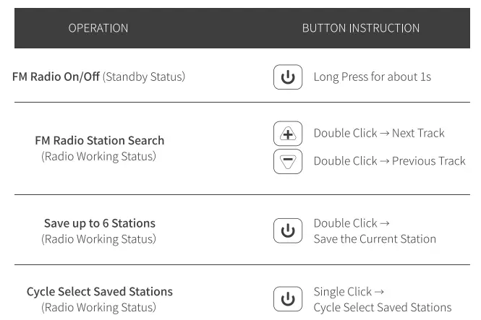Select the OPERATION column header
The image size is (481, 320).
pyautogui.click(x=98, y=28)
